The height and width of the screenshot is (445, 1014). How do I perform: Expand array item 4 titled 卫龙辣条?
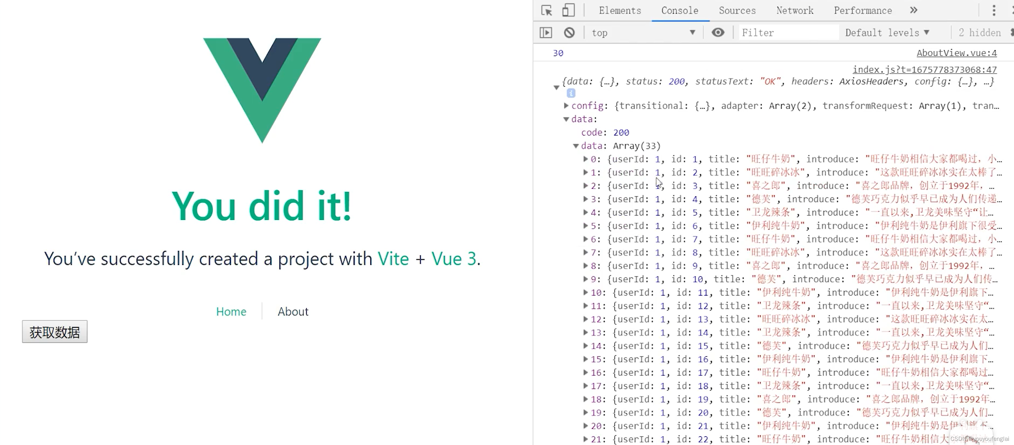point(585,212)
